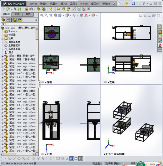The image size is (163, 166).
Task: Click the Insert Components toolbar icon
Action: [x=8, y=9]
